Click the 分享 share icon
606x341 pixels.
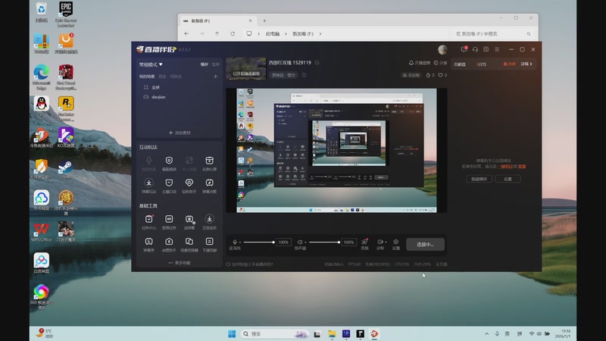point(436,63)
